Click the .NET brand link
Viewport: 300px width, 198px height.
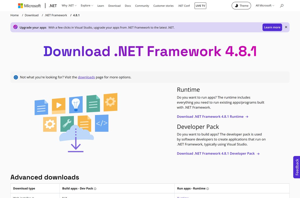(x=53, y=5)
